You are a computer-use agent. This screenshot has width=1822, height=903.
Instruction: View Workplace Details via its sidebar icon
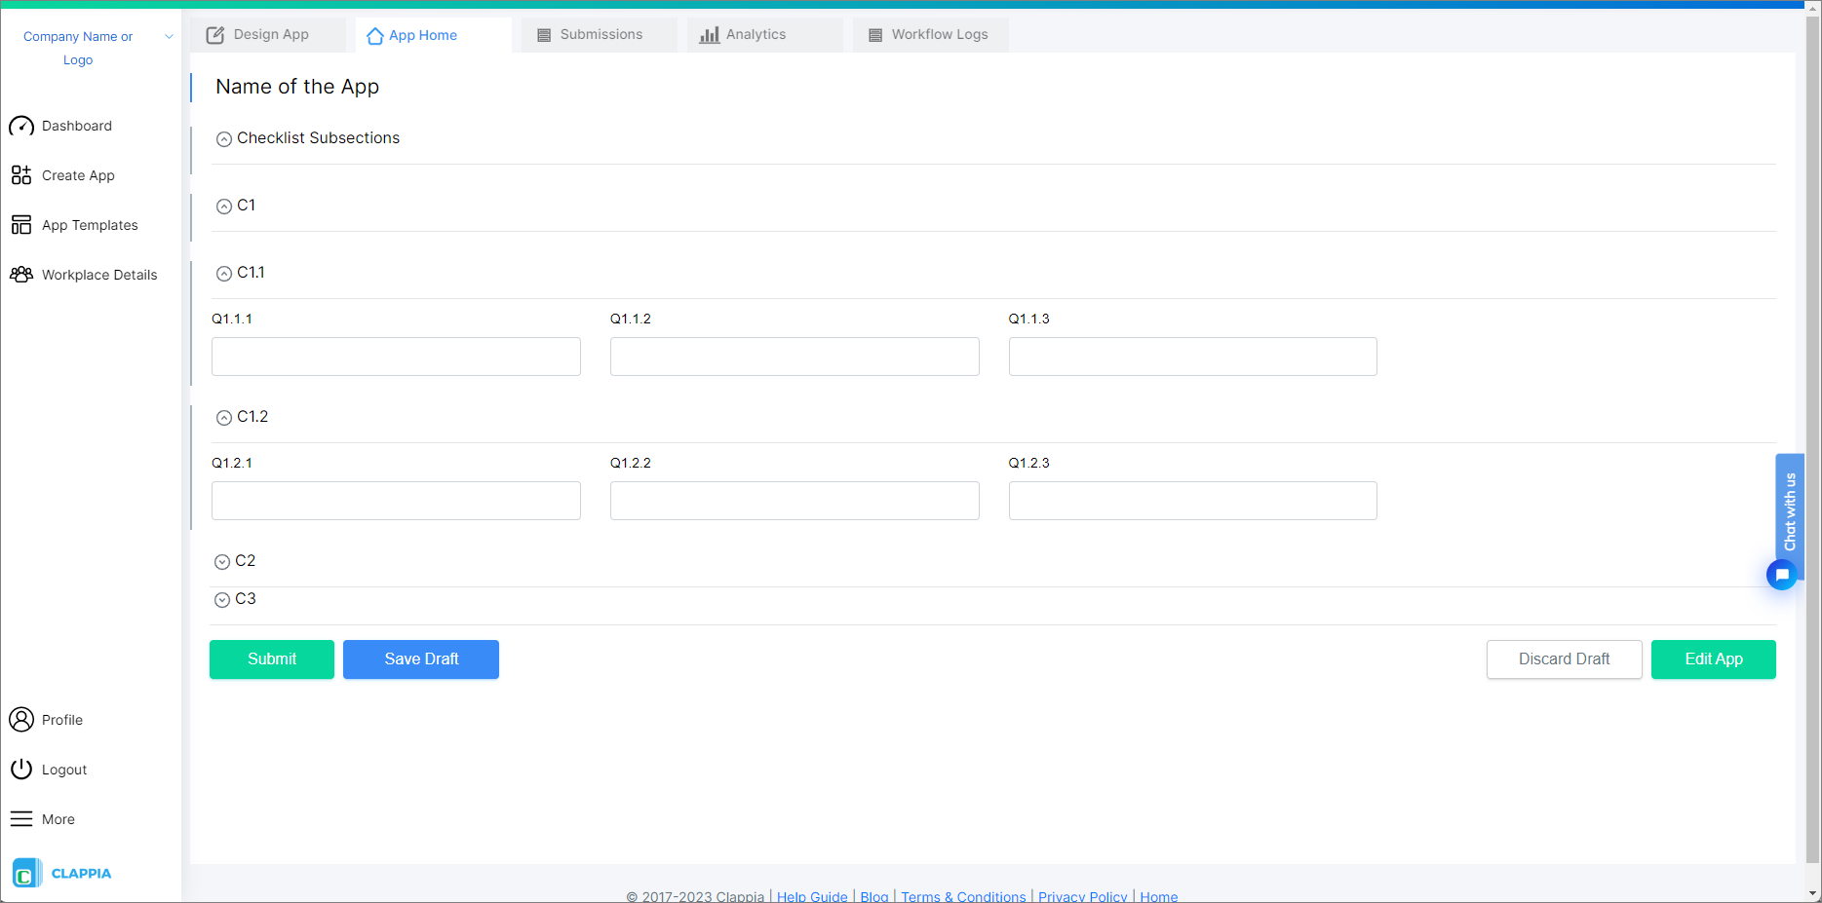coord(21,275)
